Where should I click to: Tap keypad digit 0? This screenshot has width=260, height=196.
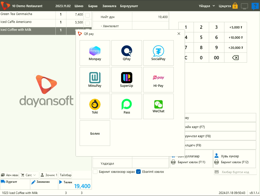click(201, 58)
